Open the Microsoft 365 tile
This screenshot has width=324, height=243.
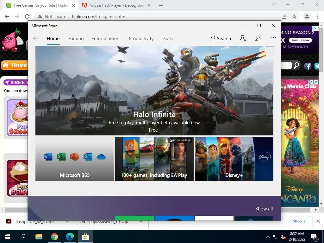(75, 159)
